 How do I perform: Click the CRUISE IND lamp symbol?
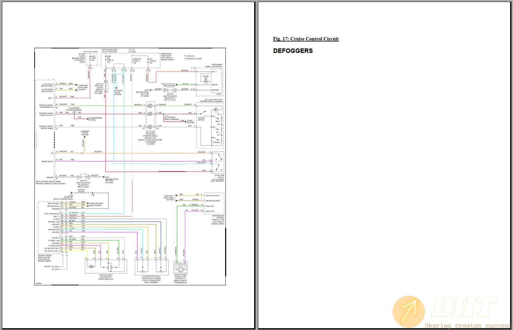(x=206, y=81)
